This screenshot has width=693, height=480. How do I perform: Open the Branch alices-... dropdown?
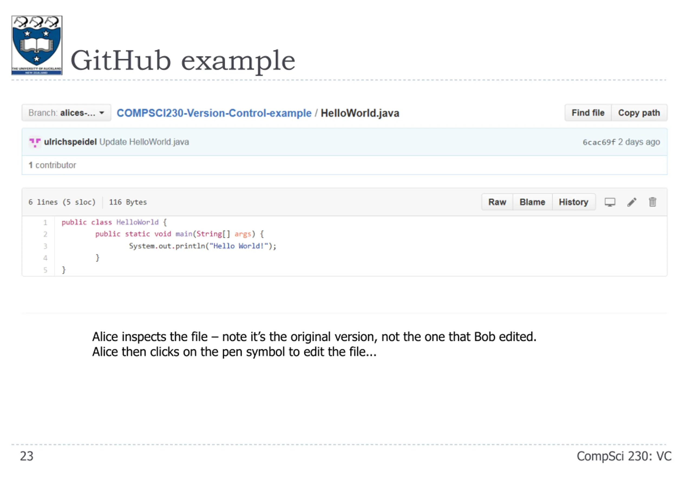(66, 113)
